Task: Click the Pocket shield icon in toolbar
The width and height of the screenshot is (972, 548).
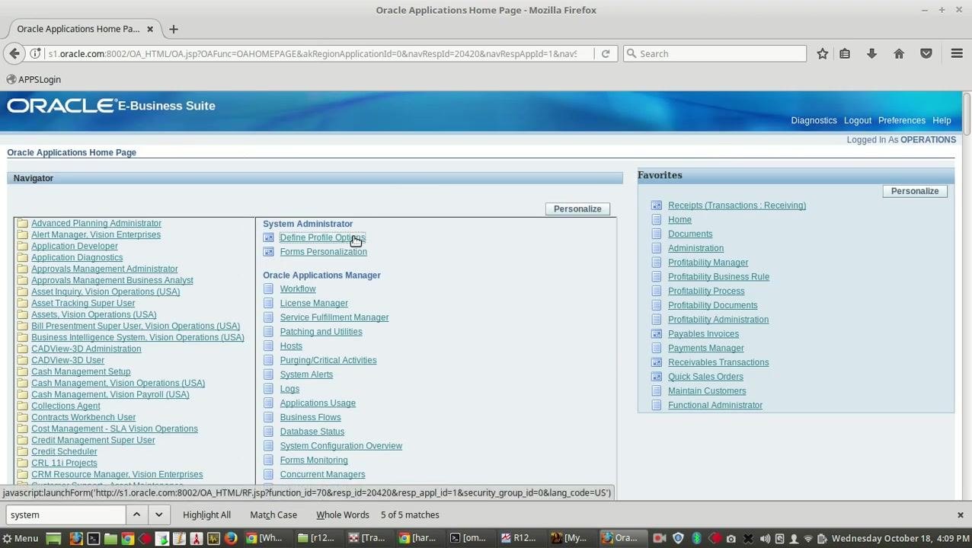Action: click(926, 53)
